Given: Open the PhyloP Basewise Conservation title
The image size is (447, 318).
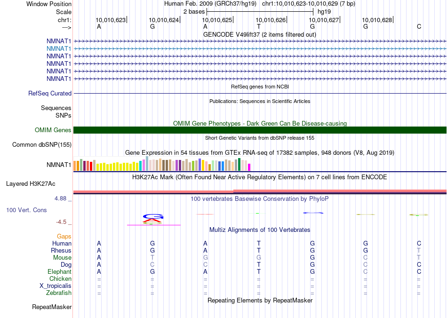Looking at the screenshot, I should (259, 199).
